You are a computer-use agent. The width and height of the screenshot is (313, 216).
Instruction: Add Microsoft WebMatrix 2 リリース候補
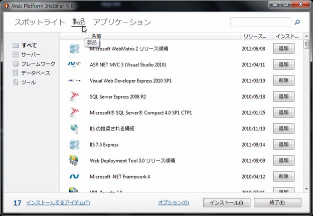coord(284,48)
